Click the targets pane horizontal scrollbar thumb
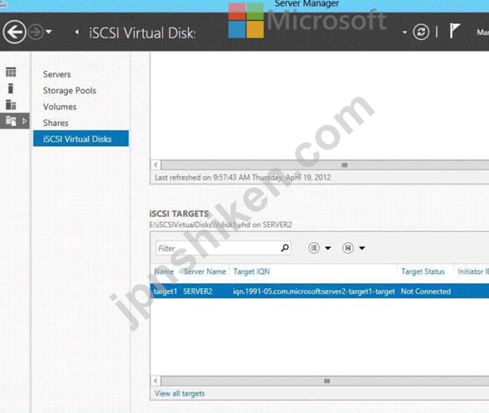Viewport: 489px width, 413px height. [325, 381]
